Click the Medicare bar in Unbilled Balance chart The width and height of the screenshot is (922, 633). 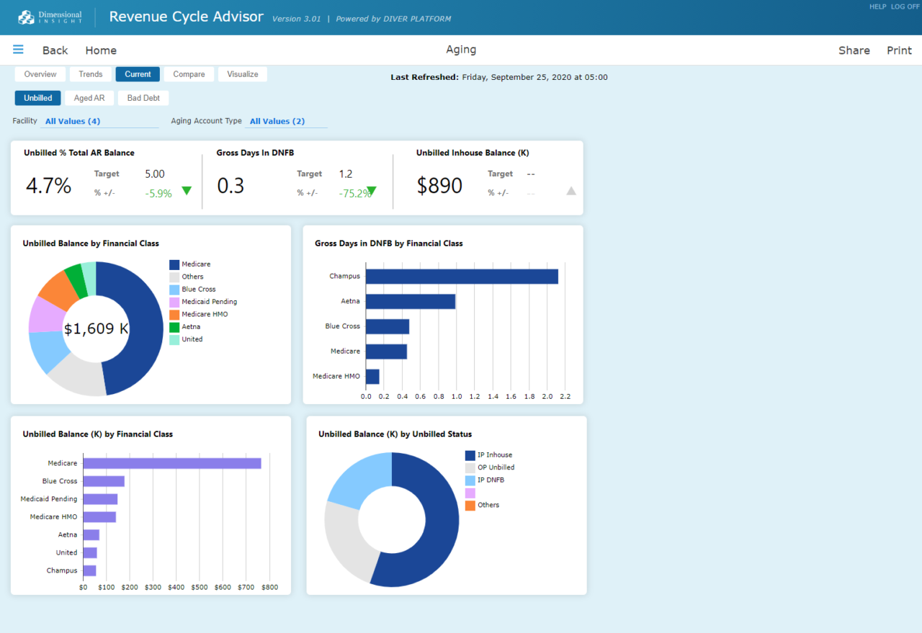point(173,463)
